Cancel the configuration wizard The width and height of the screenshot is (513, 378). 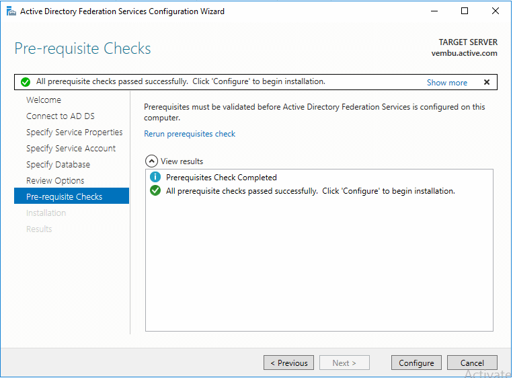click(472, 363)
